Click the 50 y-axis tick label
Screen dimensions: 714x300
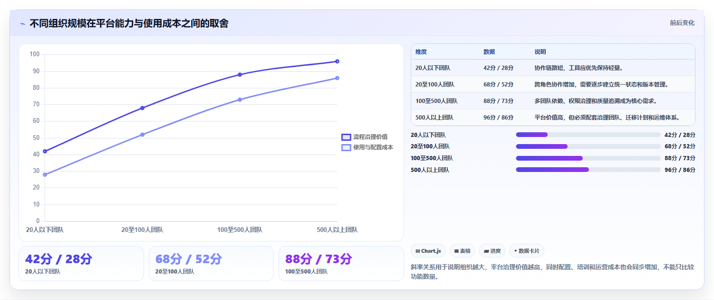[x=36, y=138]
